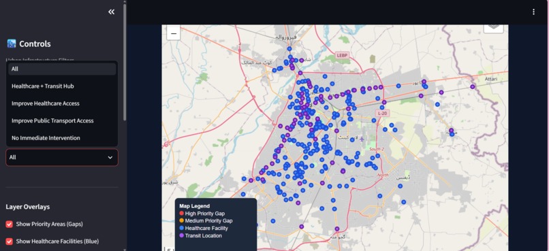Image resolution: width=549 pixels, height=251 pixels.
Task: Click the purple transit marker near Attari
Action: (472, 86)
